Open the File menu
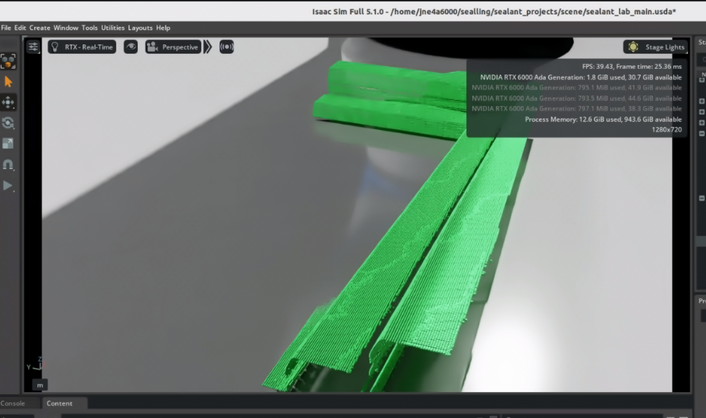This screenshot has width=706, height=418. point(6,27)
